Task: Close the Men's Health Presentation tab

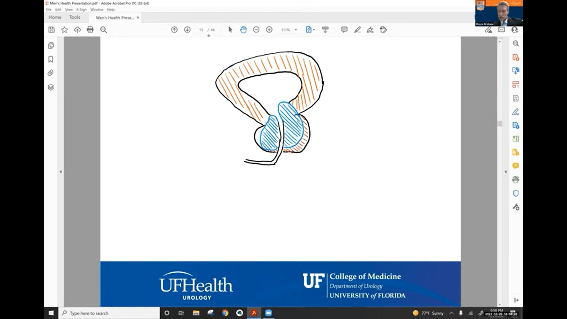Action: 138,18
